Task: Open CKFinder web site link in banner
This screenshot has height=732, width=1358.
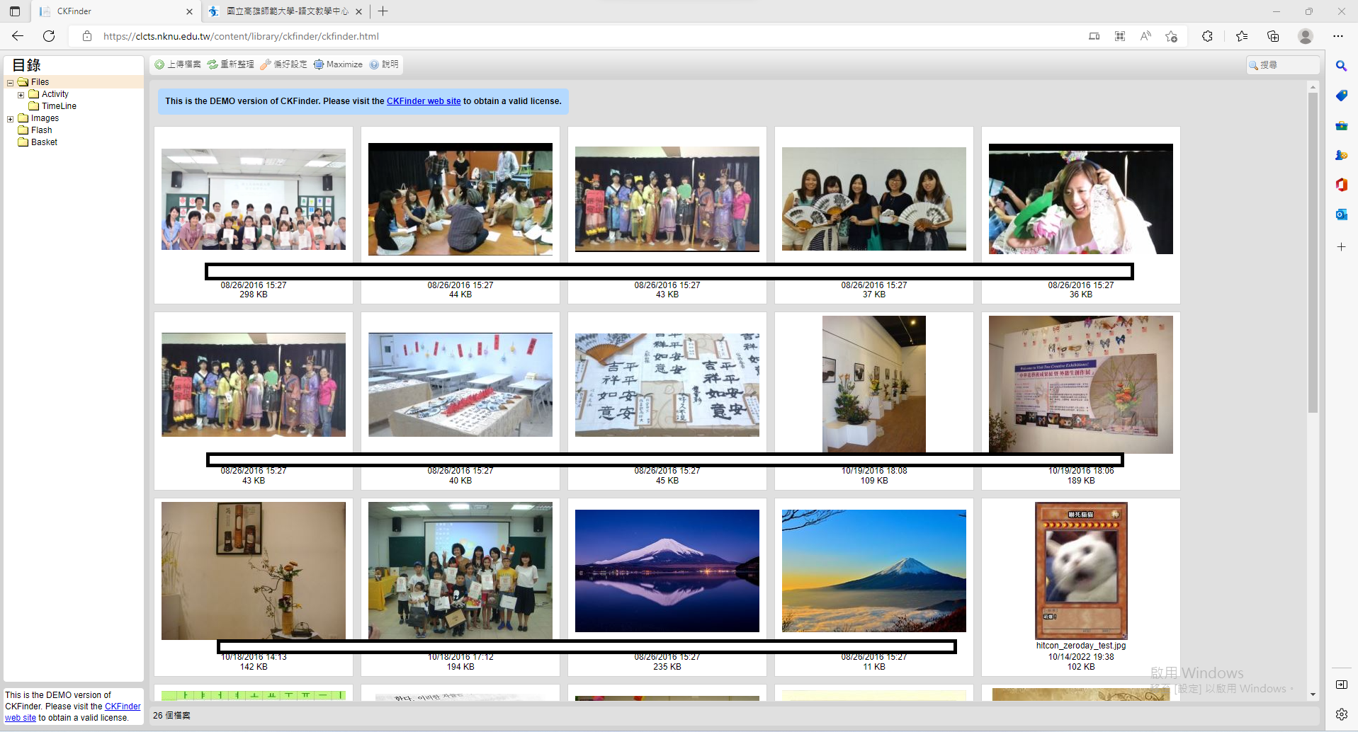Action: coord(424,101)
